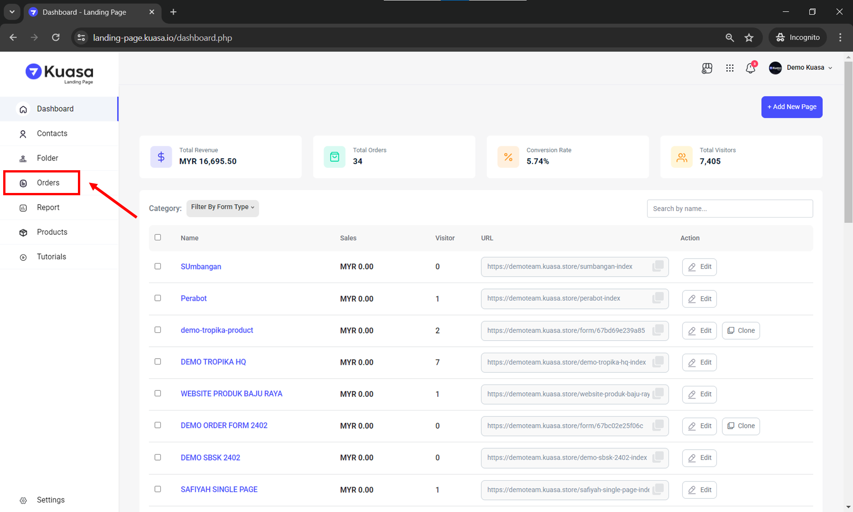Check the select-all checkbox in table header

tap(158, 238)
